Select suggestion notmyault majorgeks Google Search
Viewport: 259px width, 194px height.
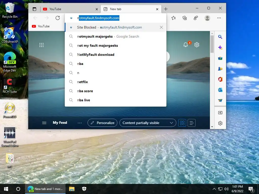click(115, 36)
